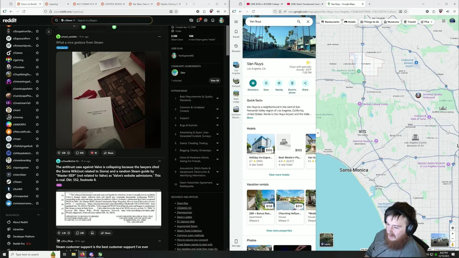Image resolution: width=459 pixels, height=258 pixels.
Task: Click View All community achievements
Action: (214, 81)
